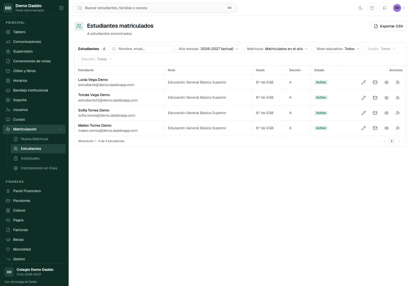This screenshot has height=286, width=412.
Task: Open Matrícula filter dropdown
Action: pyautogui.click(x=278, y=49)
